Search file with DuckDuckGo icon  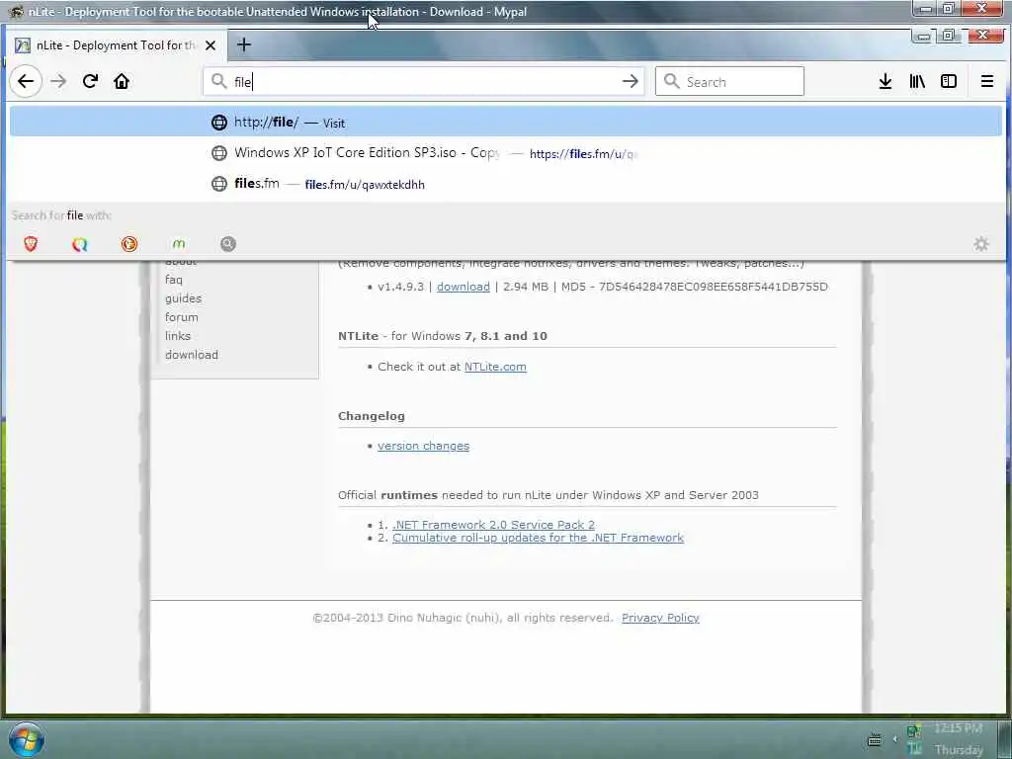click(x=129, y=244)
